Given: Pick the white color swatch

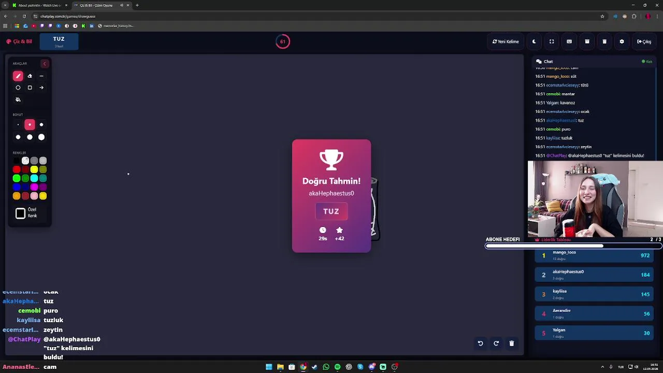Looking at the screenshot, I should [25, 161].
